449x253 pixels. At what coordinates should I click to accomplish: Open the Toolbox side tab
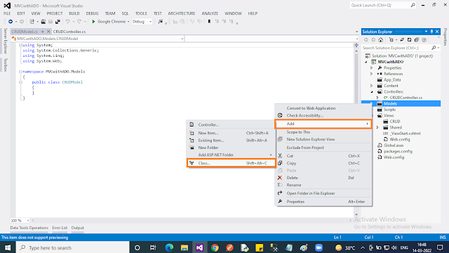[x=5, y=65]
